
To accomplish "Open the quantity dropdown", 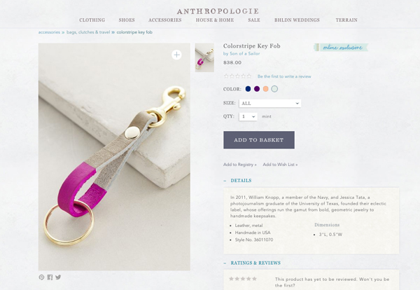I will tap(248, 116).
